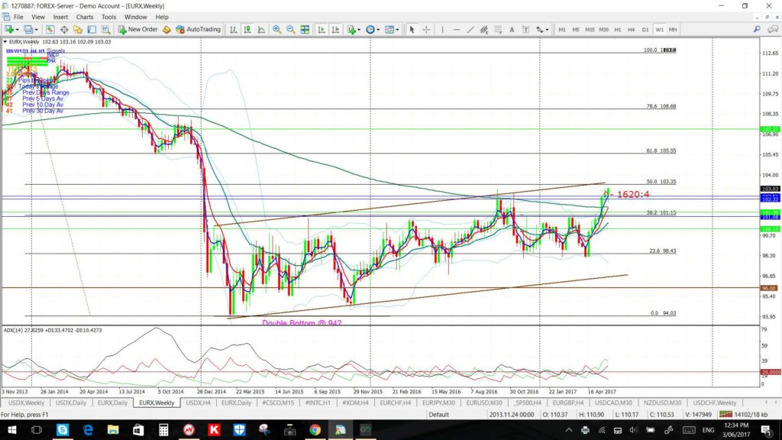Viewport: 782px width, 440px height.
Task: Open the View menu
Action: [38, 17]
